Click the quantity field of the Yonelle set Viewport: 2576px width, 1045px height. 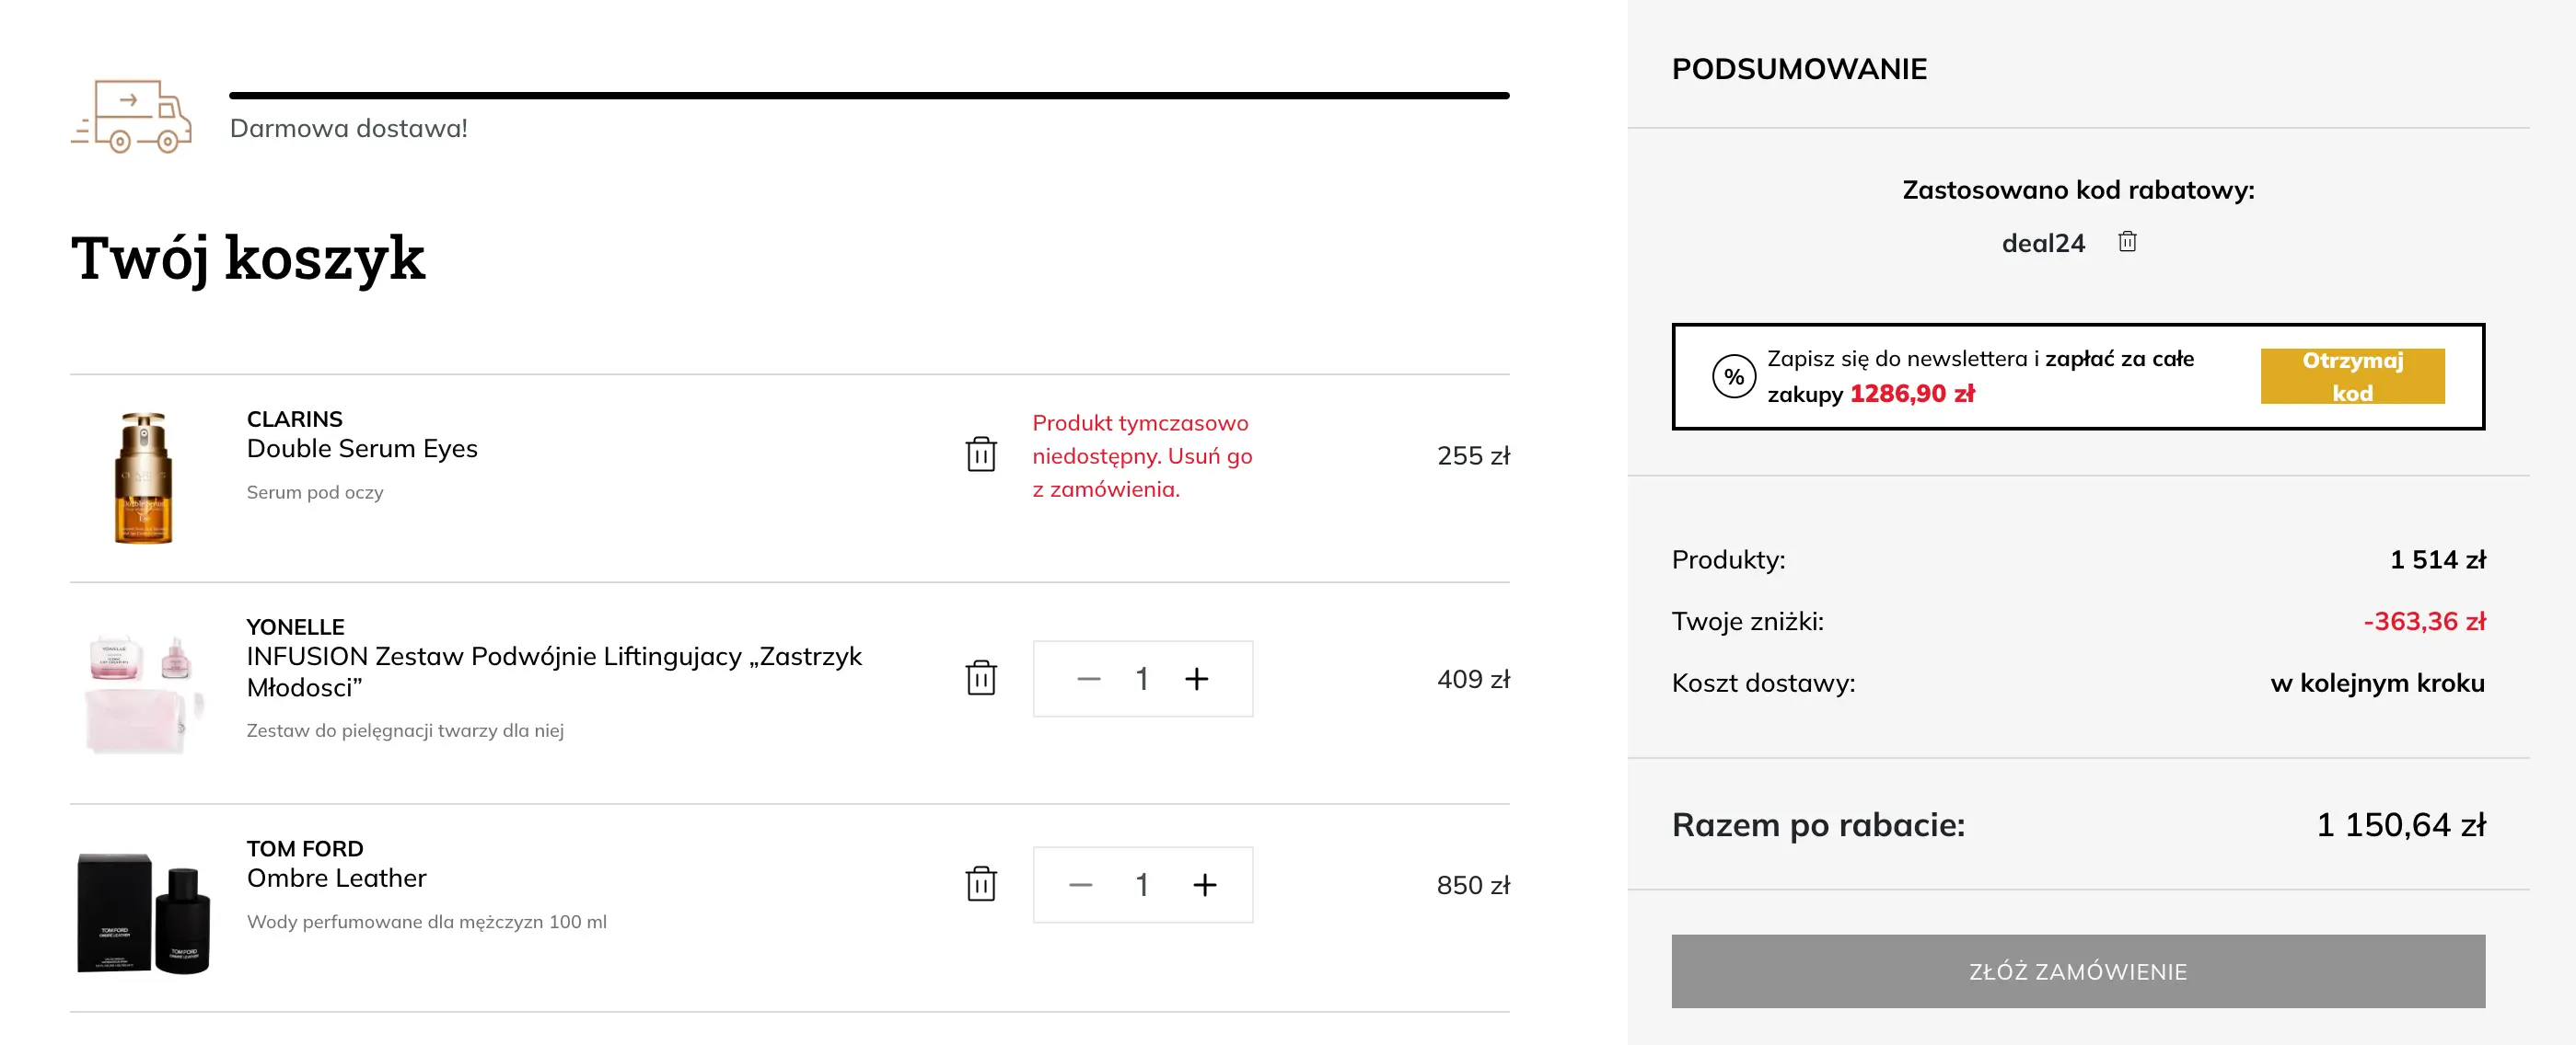[1143, 678]
